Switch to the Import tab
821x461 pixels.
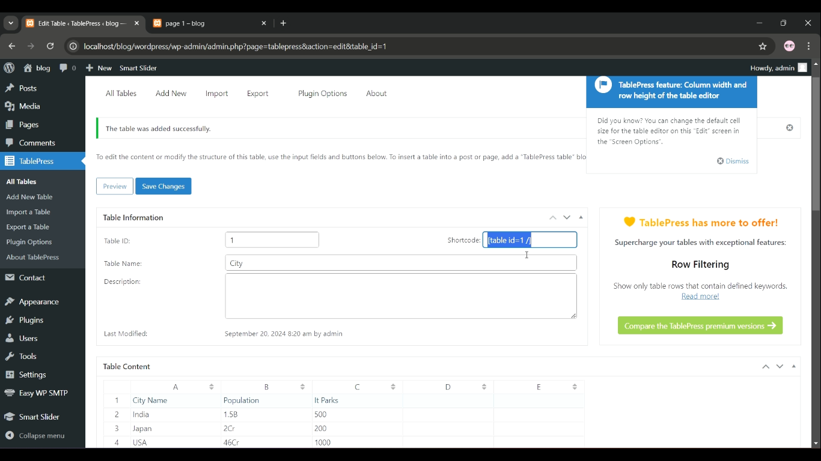click(216, 94)
